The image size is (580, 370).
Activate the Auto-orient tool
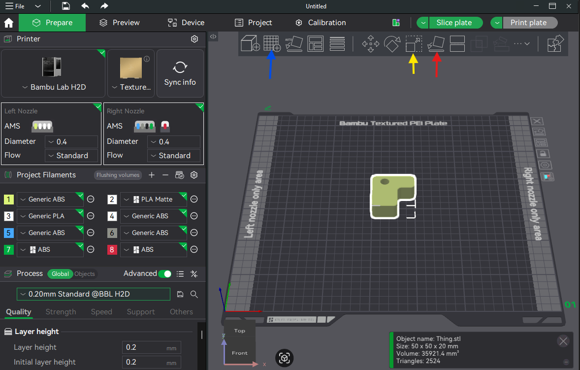294,43
